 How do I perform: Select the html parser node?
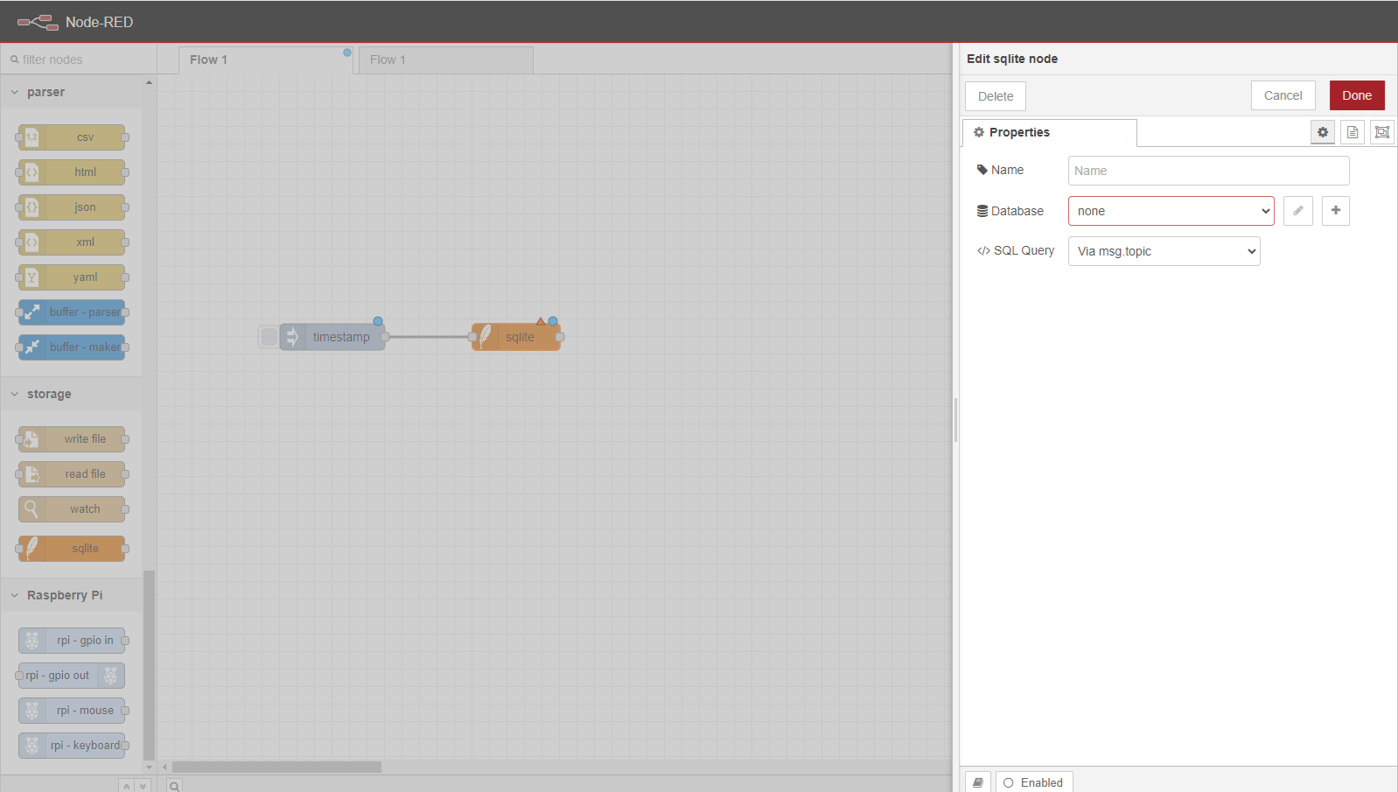click(x=72, y=172)
